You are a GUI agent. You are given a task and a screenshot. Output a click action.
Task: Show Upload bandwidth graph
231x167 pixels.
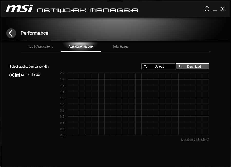click(158, 66)
